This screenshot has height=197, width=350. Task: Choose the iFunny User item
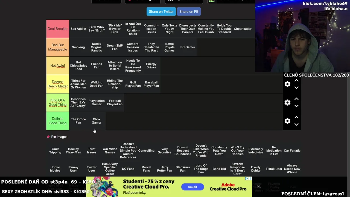tap(73, 169)
